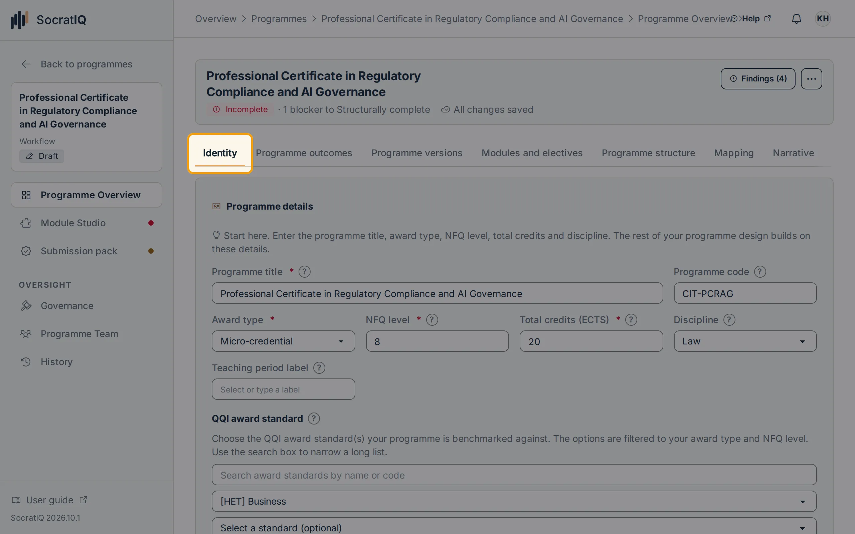Open History in sidebar
Viewport: 855px width, 534px height.
pos(87,362)
